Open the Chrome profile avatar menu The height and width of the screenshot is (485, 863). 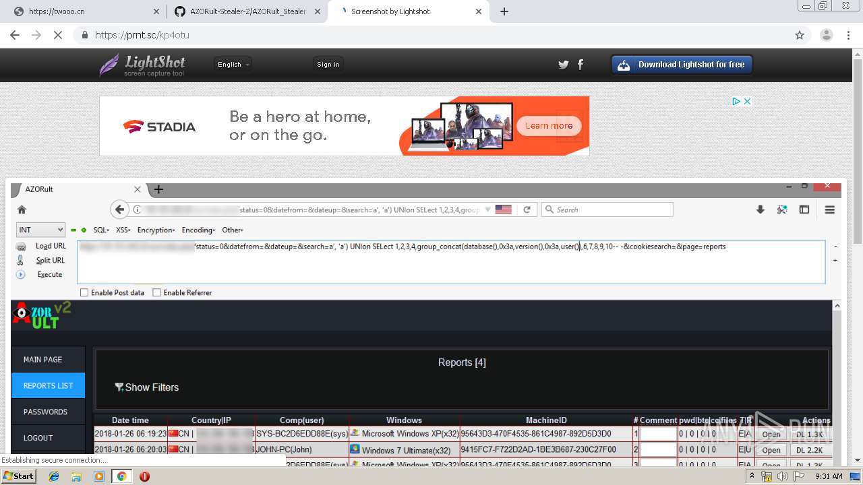click(827, 35)
